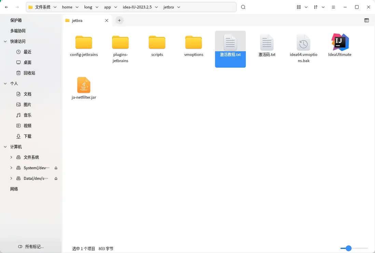Open 文件系统 under 计算机 in sidebar
The width and height of the screenshot is (375, 253).
[31, 157]
